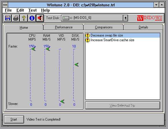This screenshot has width=168, height=129.
Task: Open Help with the question mark icon
Action: 24,18
